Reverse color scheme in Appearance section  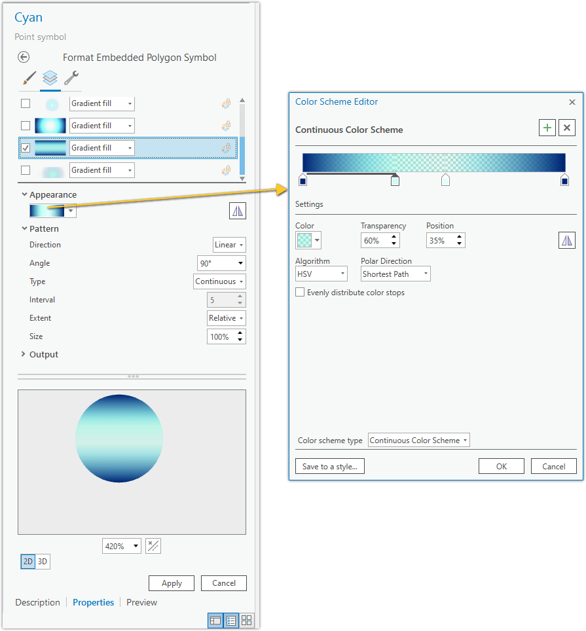[x=238, y=211]
